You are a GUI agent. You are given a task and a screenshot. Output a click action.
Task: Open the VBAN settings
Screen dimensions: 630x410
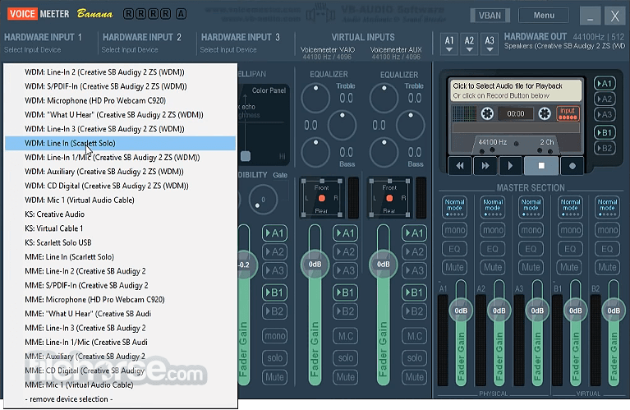coord(490,16)
